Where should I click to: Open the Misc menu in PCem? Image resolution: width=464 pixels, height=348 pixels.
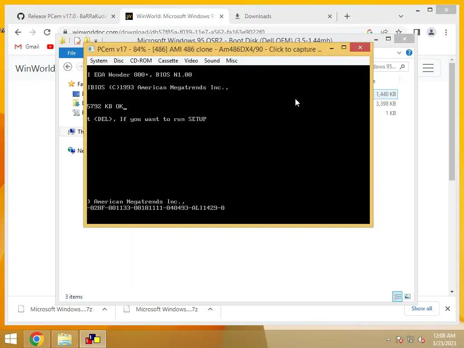click(x=232, y=61)
